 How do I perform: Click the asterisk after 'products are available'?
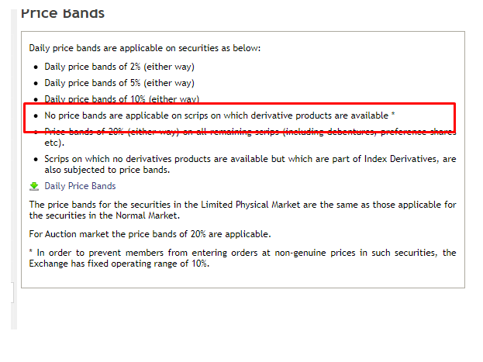[x=393, y=115]
